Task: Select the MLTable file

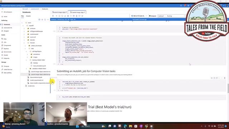Action: (35, 63)
